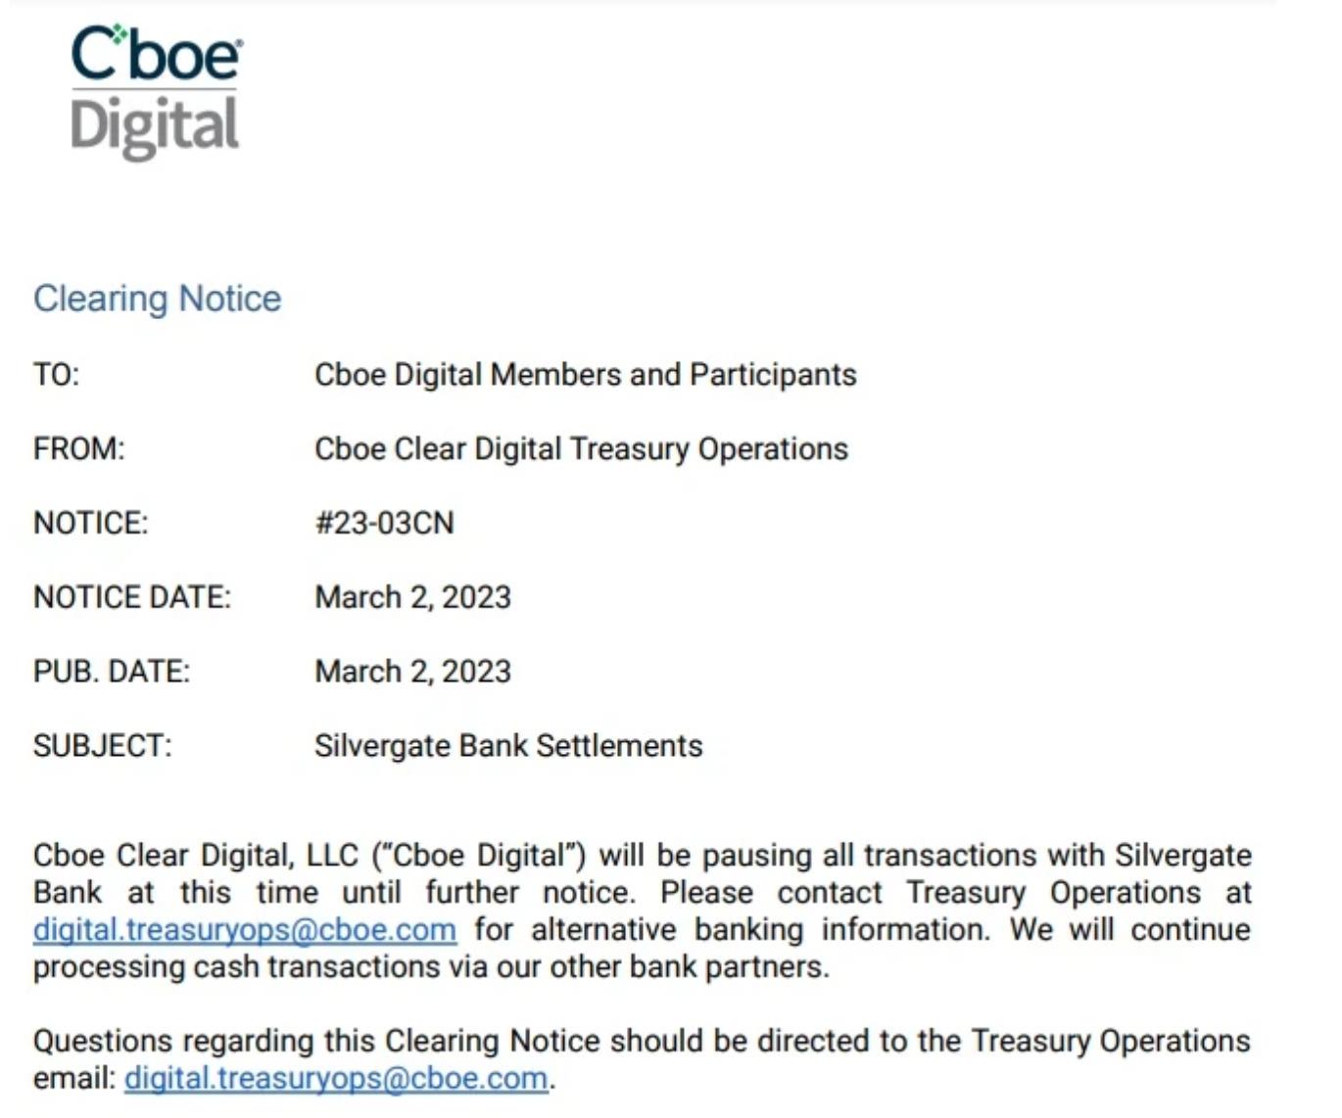Open the email link after 'email:'
Viewport: 1342px width, 1118px height.
point(336,1079)
